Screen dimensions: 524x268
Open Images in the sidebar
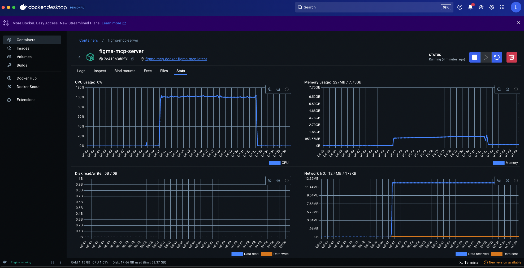[x=32, y=48]
